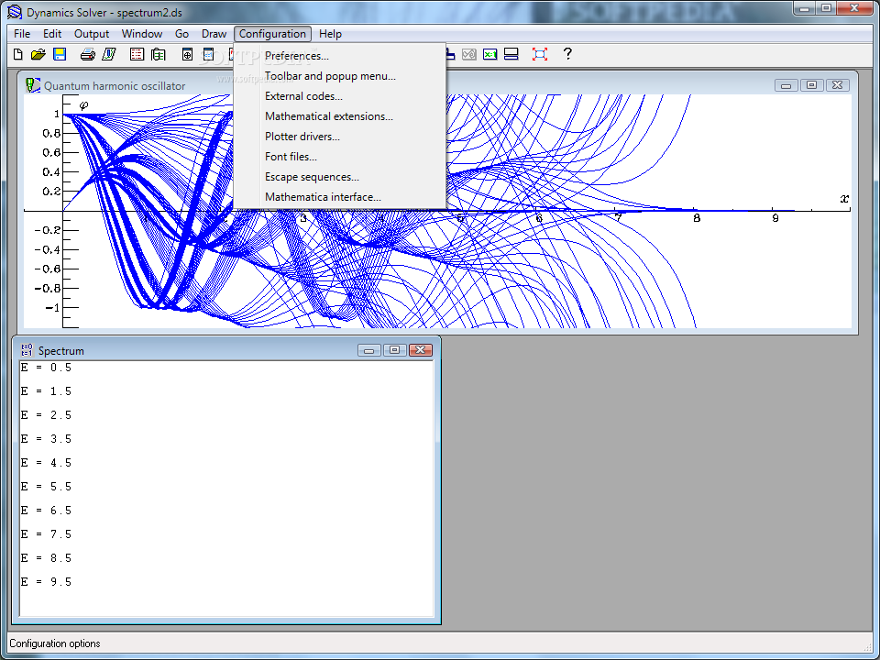Image resolution: width=880 pixels, height=660 pixels.
Task: Click the window with crosshair icon
Action: click(x=187, y=54)
